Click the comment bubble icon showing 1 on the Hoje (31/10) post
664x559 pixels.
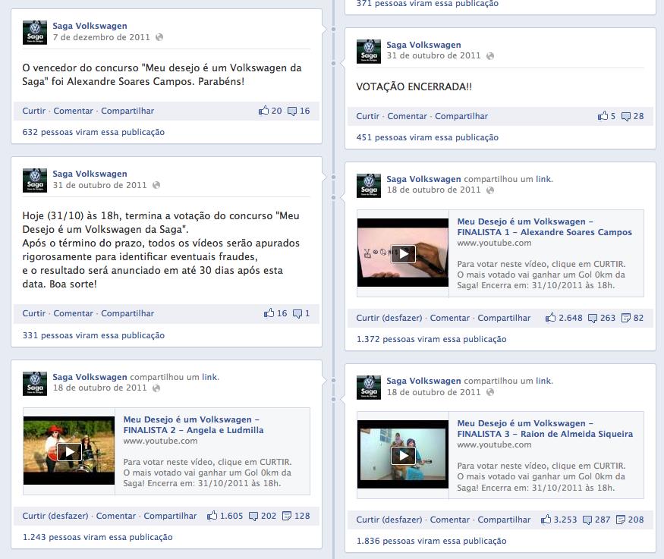297,314
